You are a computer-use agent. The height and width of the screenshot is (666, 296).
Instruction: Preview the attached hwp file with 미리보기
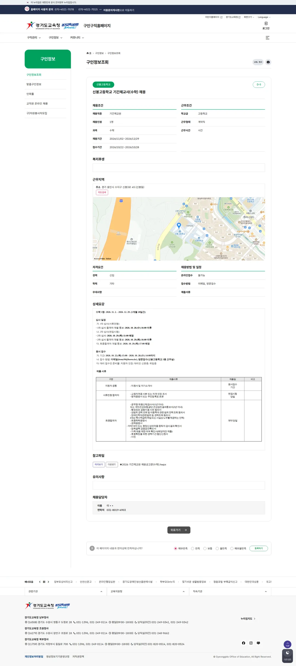coord(99,465)
